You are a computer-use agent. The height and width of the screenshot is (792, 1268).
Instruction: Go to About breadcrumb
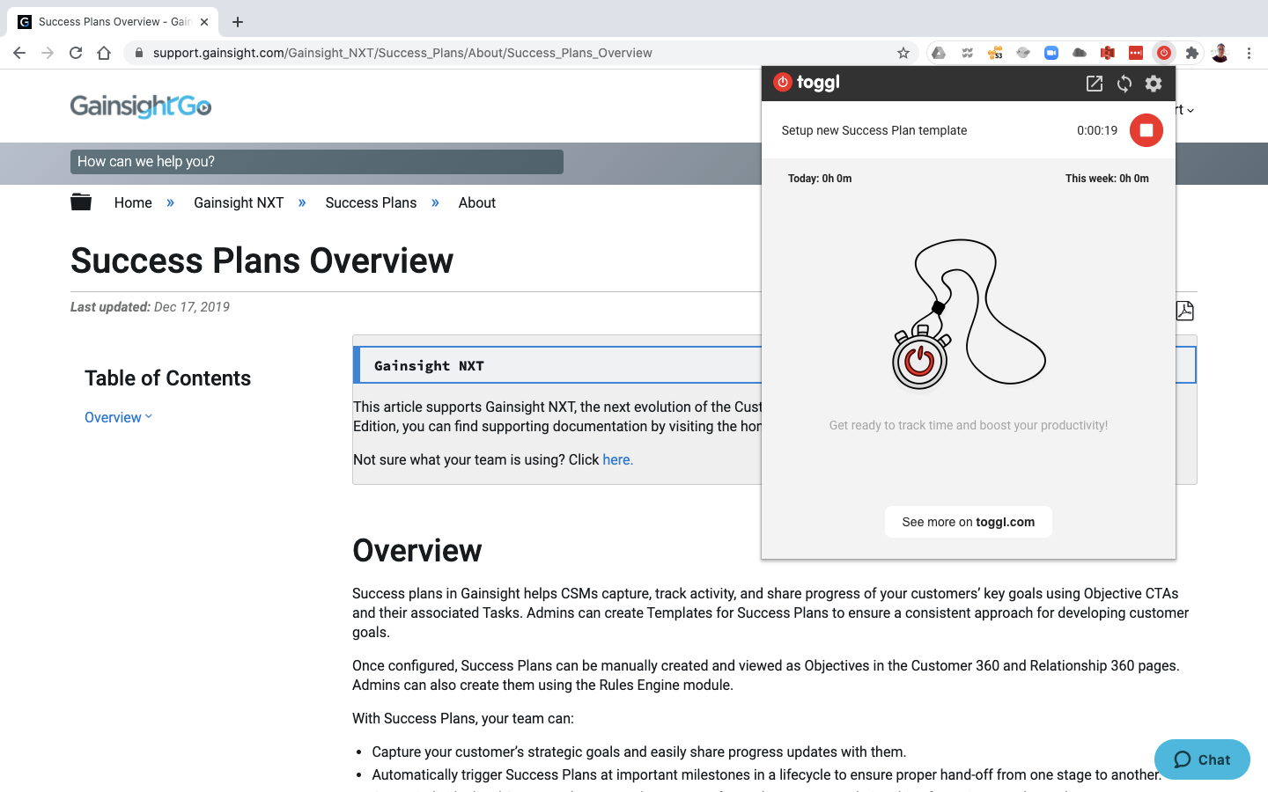coord(477,202)
